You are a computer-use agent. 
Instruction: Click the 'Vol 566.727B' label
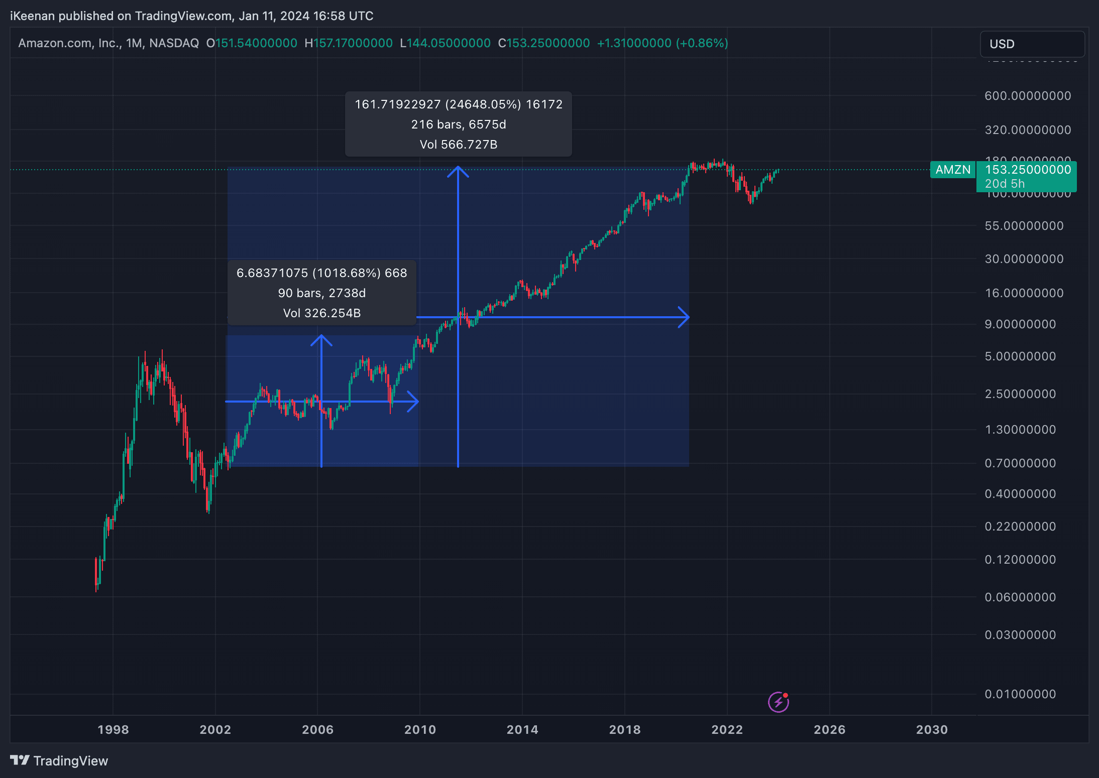click(459, 145)
